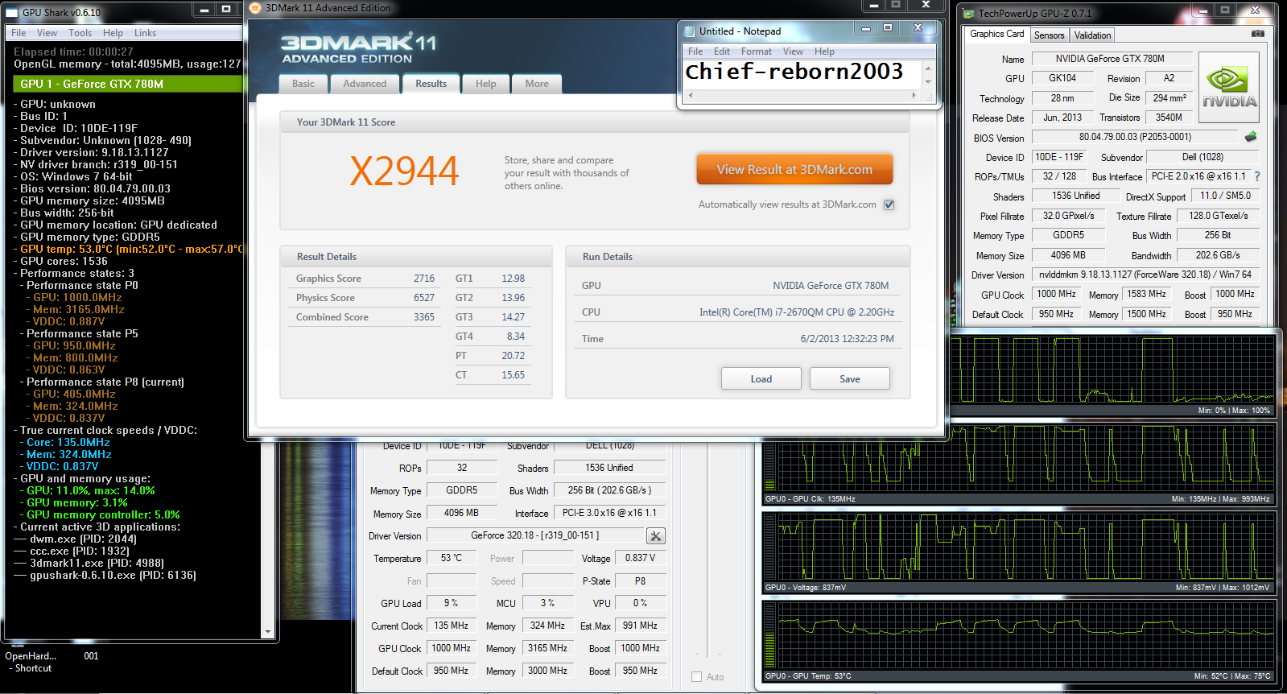The image size is (1287, 694).
Task: Select GPU-Z Graphics Card tab
Action: point(996,34)
